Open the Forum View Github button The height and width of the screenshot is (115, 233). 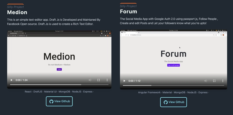[174, 102]
